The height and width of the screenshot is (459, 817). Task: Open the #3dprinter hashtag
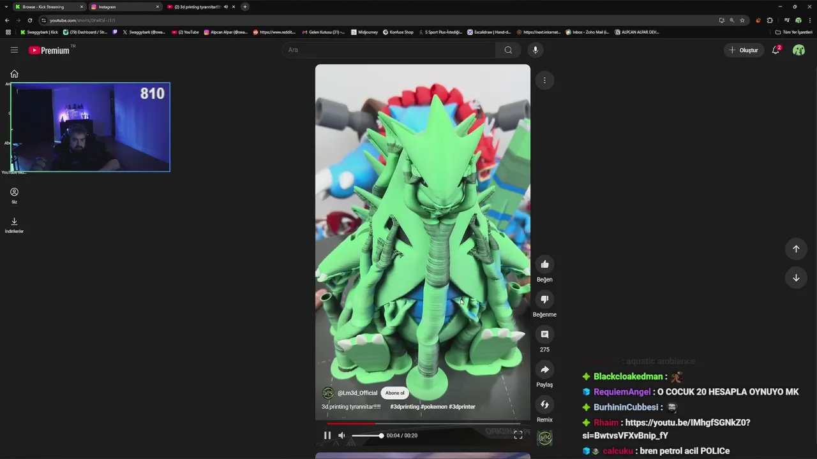[x=462, y=407]
